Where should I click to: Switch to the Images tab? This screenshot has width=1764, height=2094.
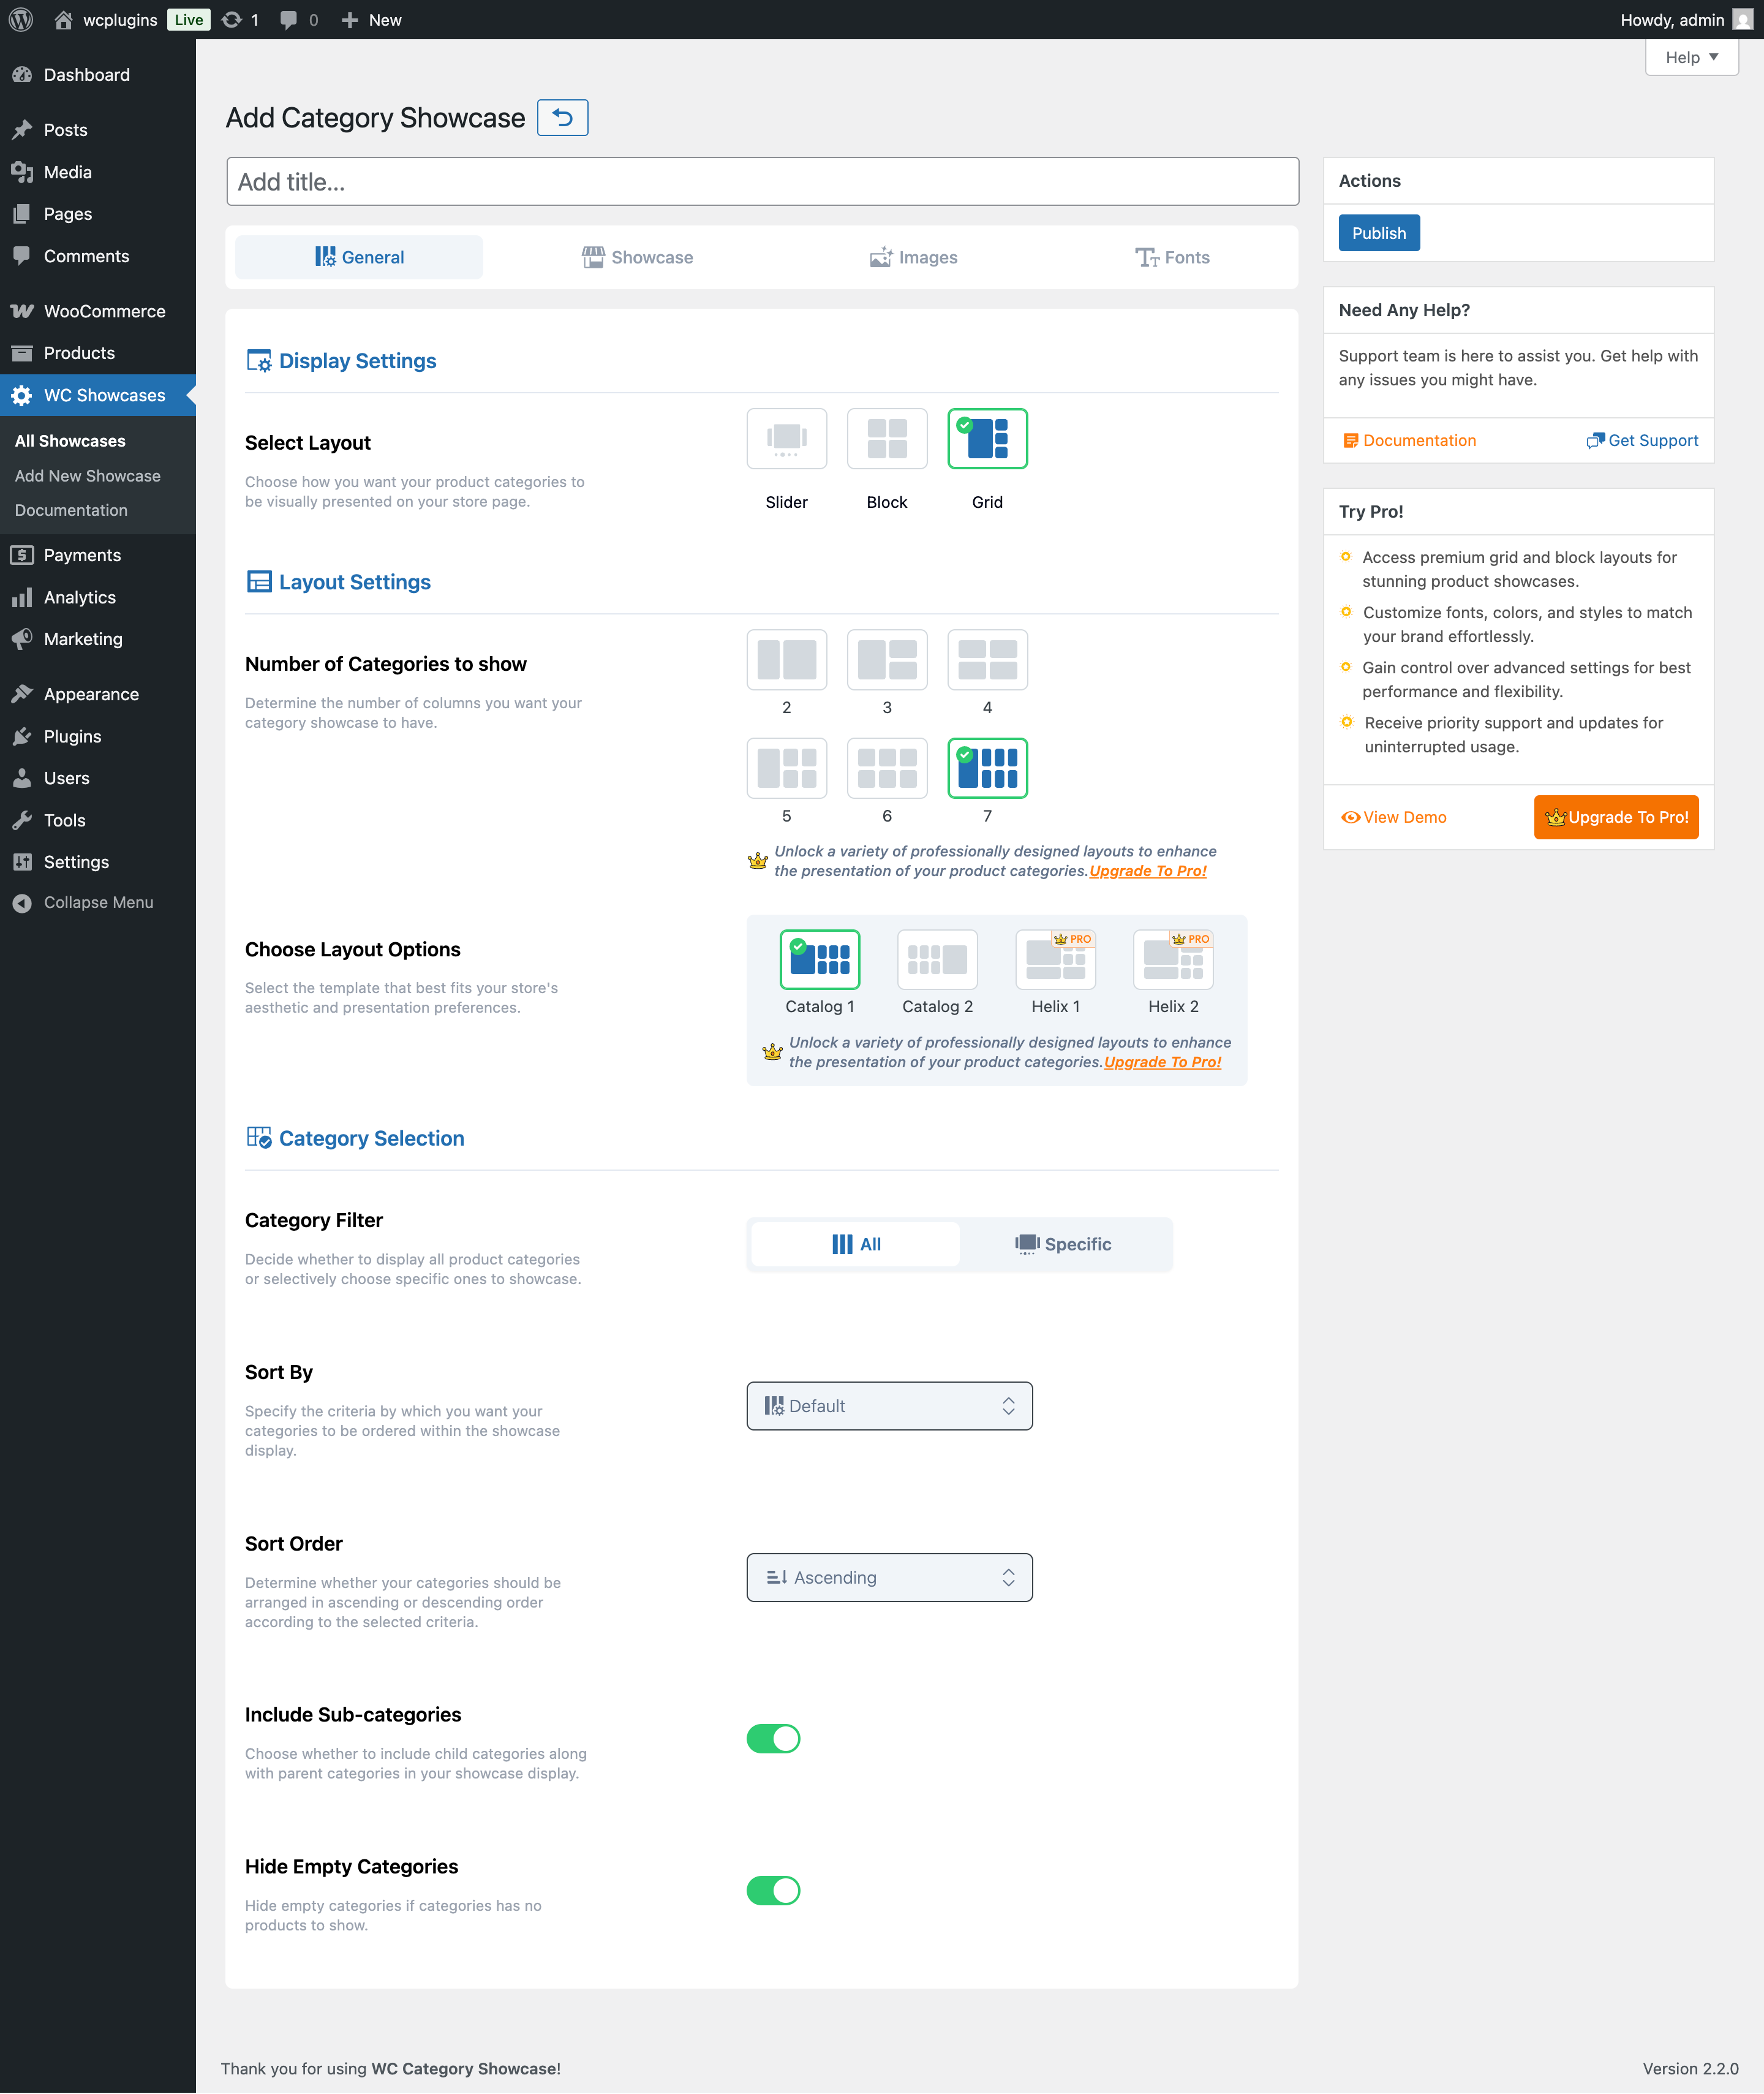click(x=913, y=257)
